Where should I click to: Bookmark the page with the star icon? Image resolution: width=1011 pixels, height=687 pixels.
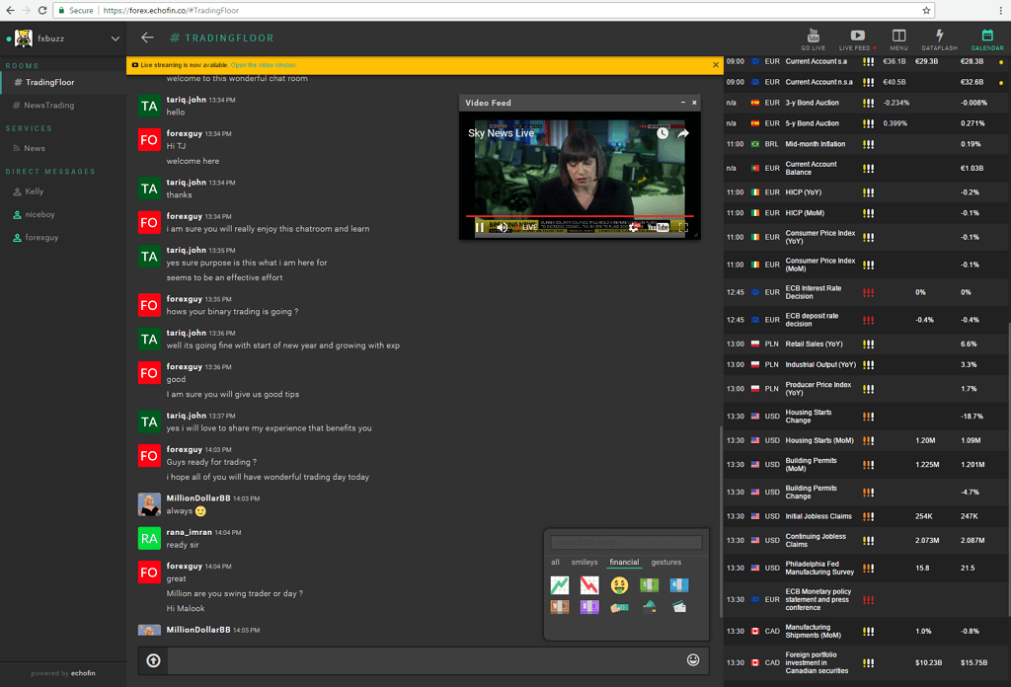(x=926, y=10)
